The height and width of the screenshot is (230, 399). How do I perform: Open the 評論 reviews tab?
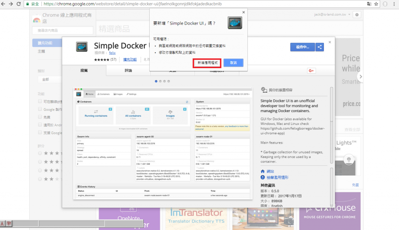(128, 70)
